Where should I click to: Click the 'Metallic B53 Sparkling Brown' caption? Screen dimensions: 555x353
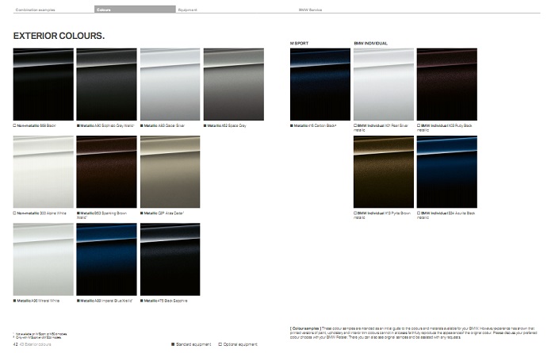[102, 215]
